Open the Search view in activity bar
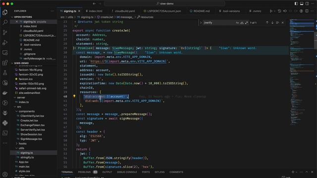This screenshot has width=317, height=178. [x=5, y=22]
